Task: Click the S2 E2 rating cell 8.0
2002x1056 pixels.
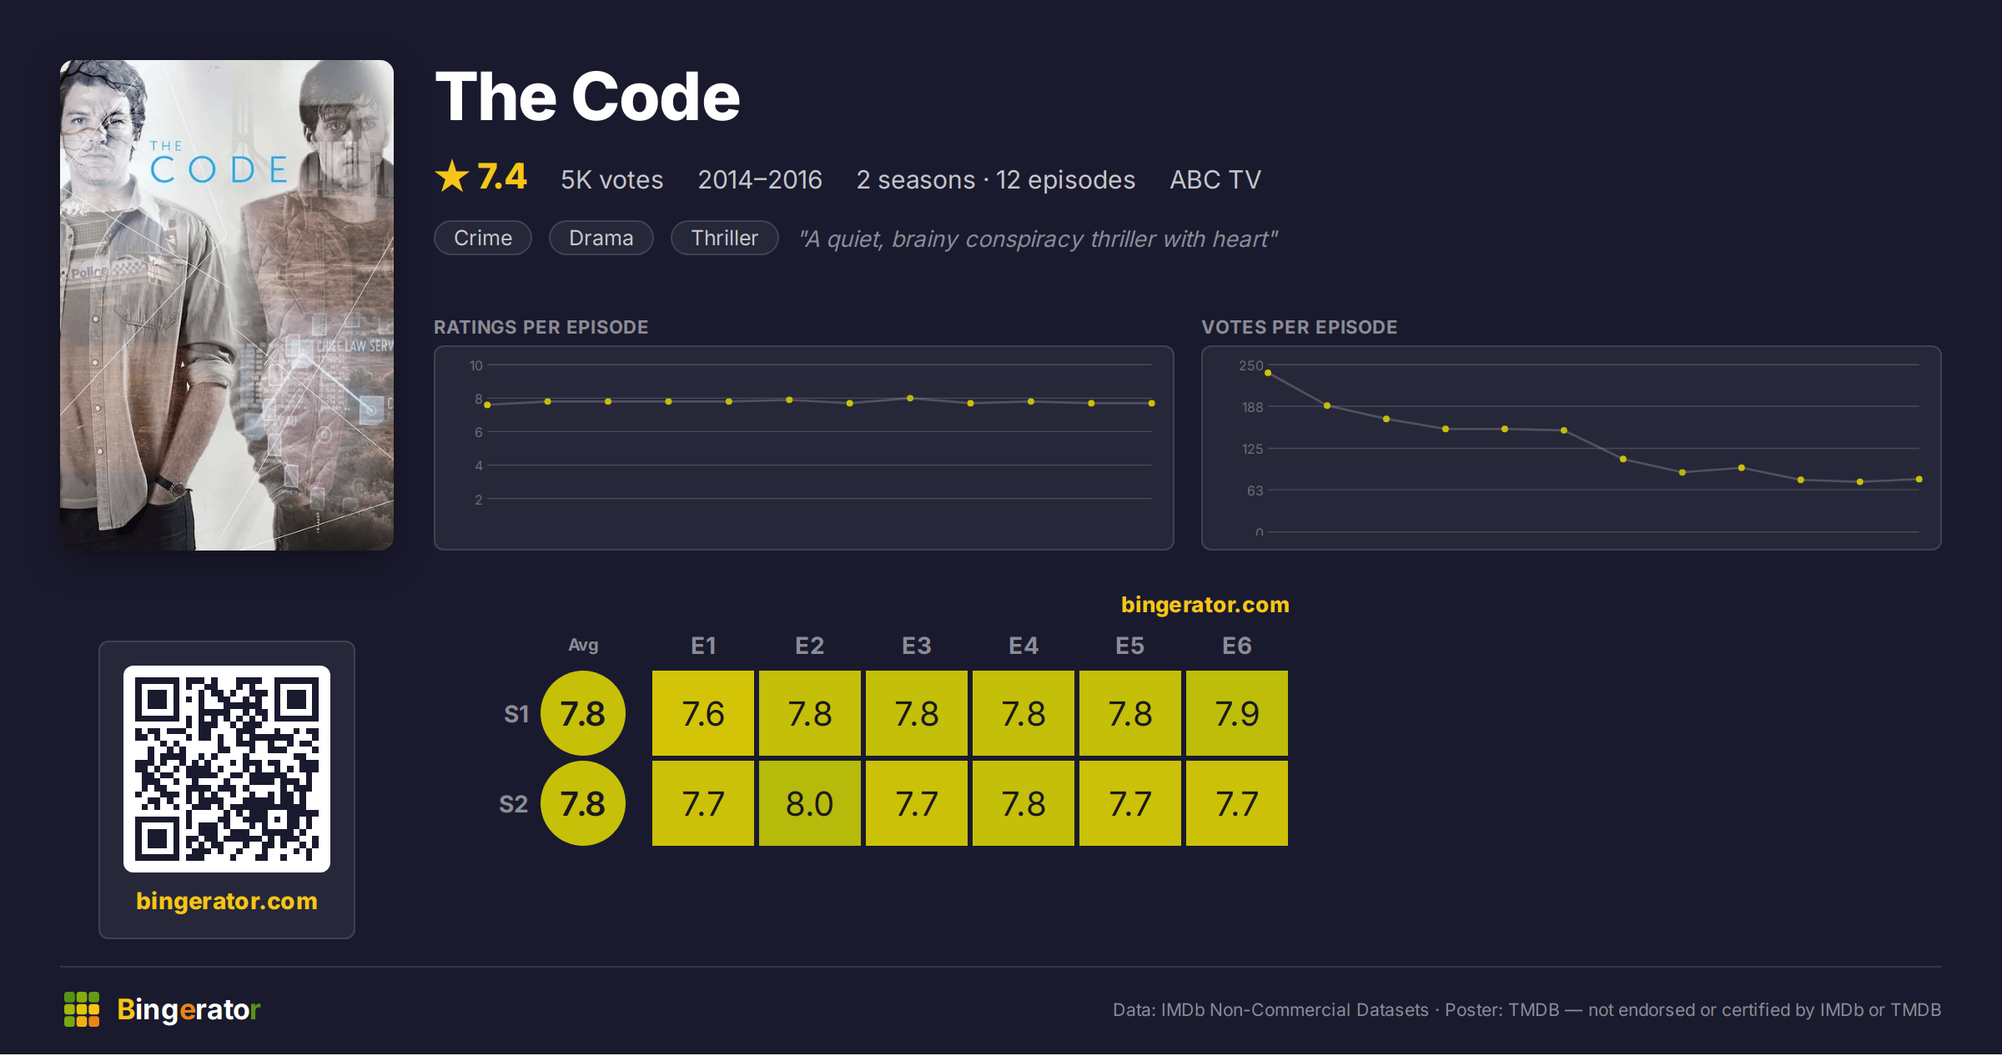Action: pos(810,803)
